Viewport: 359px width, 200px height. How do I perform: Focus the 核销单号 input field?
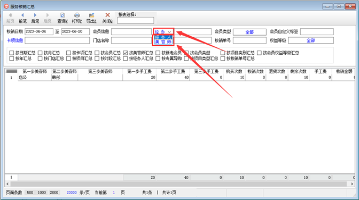pos(249,40)
